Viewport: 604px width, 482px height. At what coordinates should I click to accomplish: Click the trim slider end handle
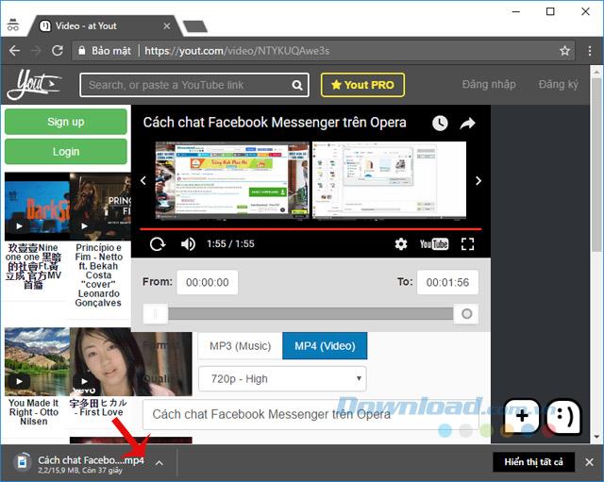(466, 314)
